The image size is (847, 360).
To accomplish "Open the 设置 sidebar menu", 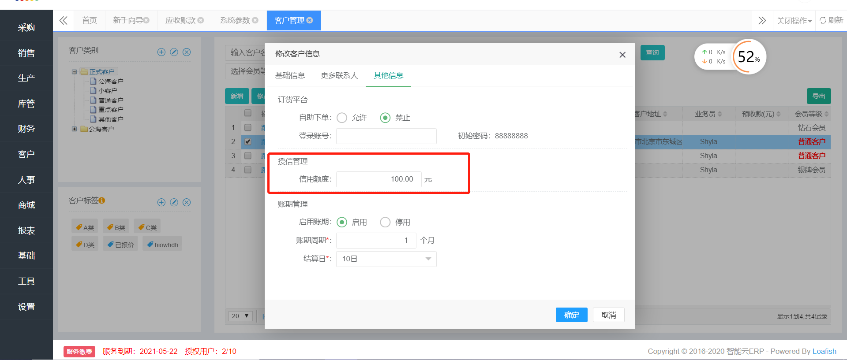I will click(26, 307).
